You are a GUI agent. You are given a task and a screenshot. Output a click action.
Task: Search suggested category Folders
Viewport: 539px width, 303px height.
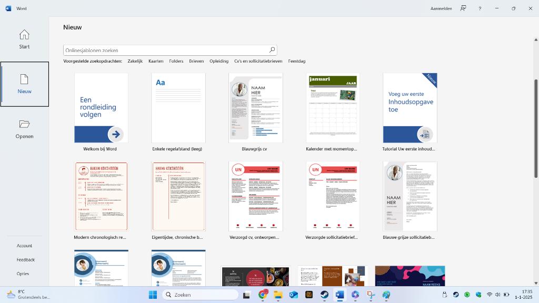[176, 61]
